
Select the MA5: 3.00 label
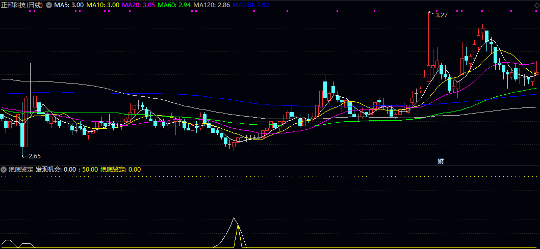(68, 5)
